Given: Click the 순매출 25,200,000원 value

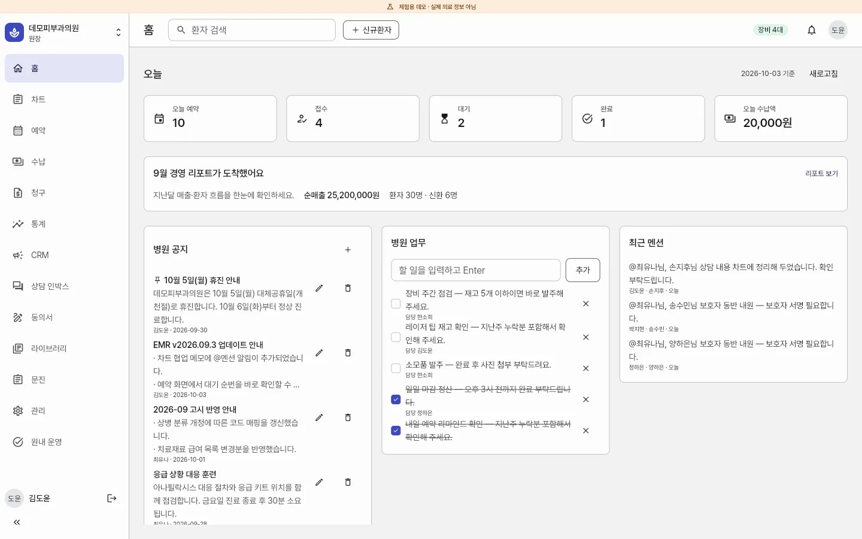Looking at the screenshot, I should 341,195.
